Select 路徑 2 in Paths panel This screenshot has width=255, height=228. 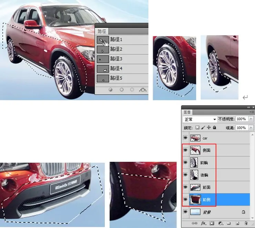[122, 49]
